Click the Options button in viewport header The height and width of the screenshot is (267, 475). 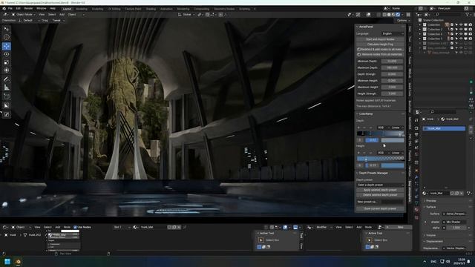coord(402,20)
